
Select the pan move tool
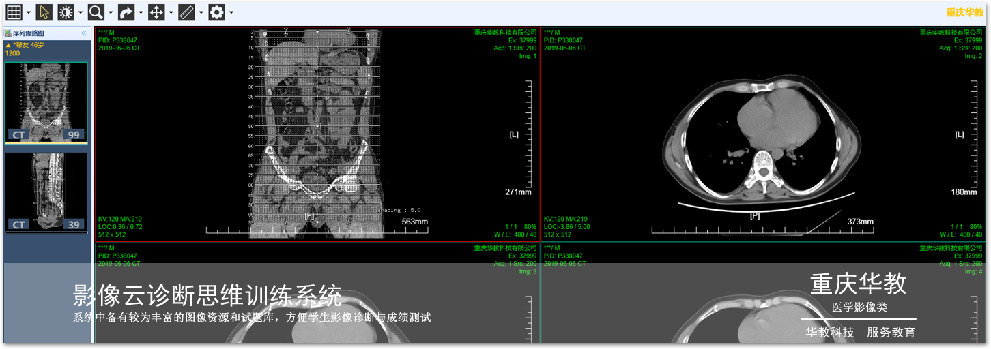[x=156, y=12]
